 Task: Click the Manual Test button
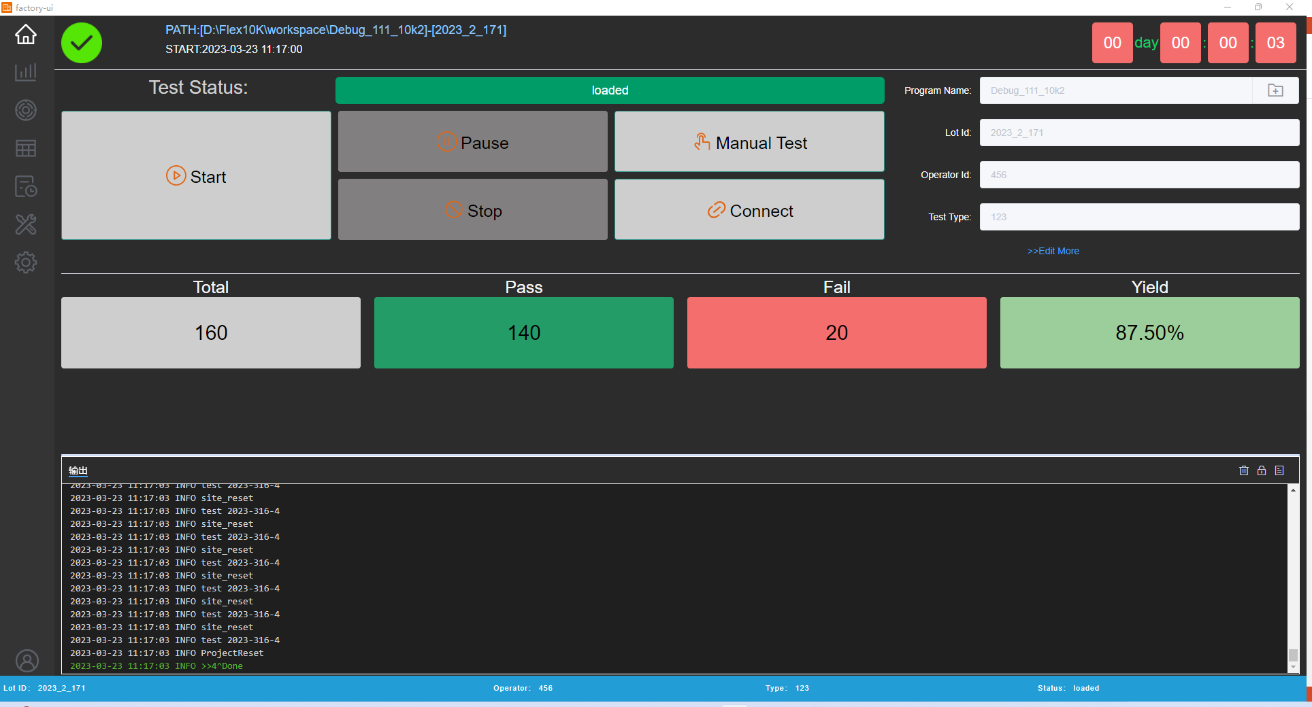pos(749,142)
